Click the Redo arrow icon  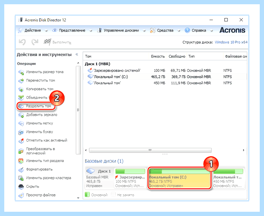click(35, 42)
